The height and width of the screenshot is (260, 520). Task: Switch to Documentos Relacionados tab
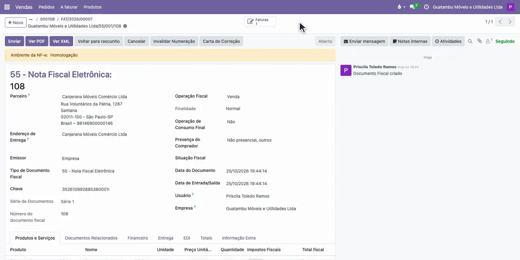coord(91,238)
